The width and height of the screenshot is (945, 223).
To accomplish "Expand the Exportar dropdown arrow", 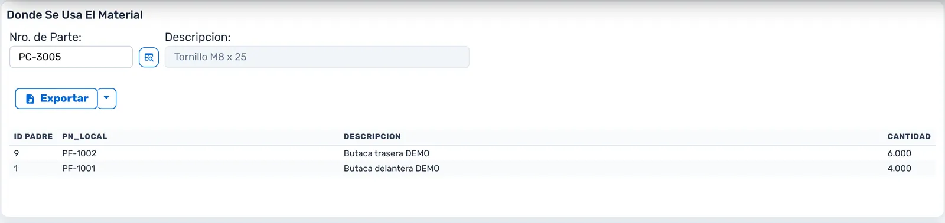I will (x=107, y=99).
